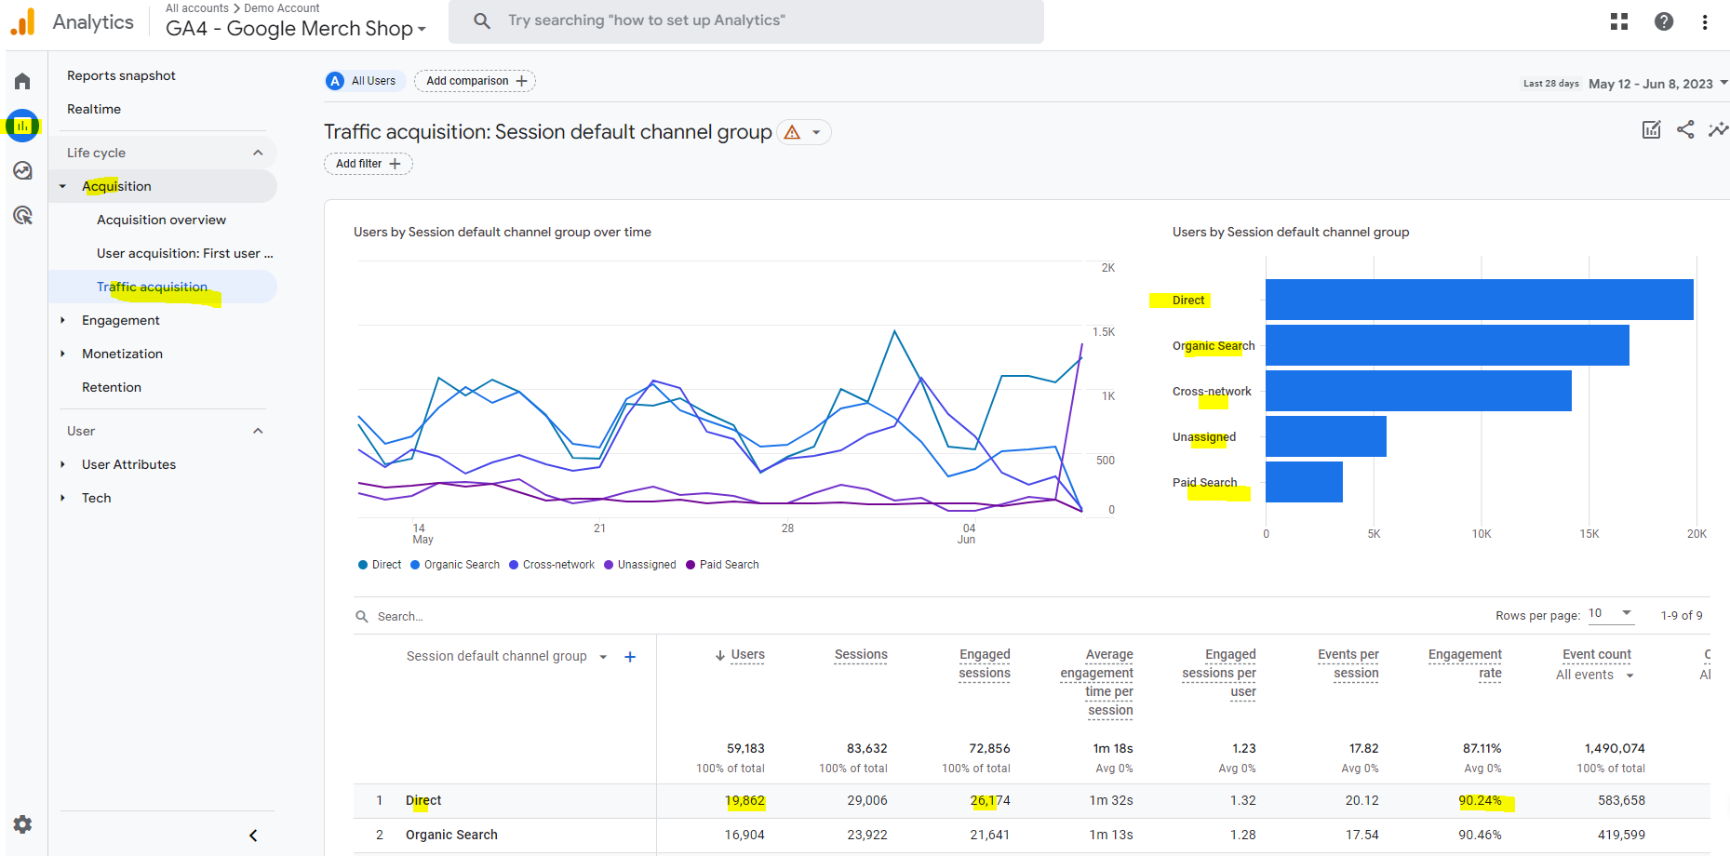The image size is (1730, 856).
Task: Open the Explore icon in sidebar
Action: 22,171
